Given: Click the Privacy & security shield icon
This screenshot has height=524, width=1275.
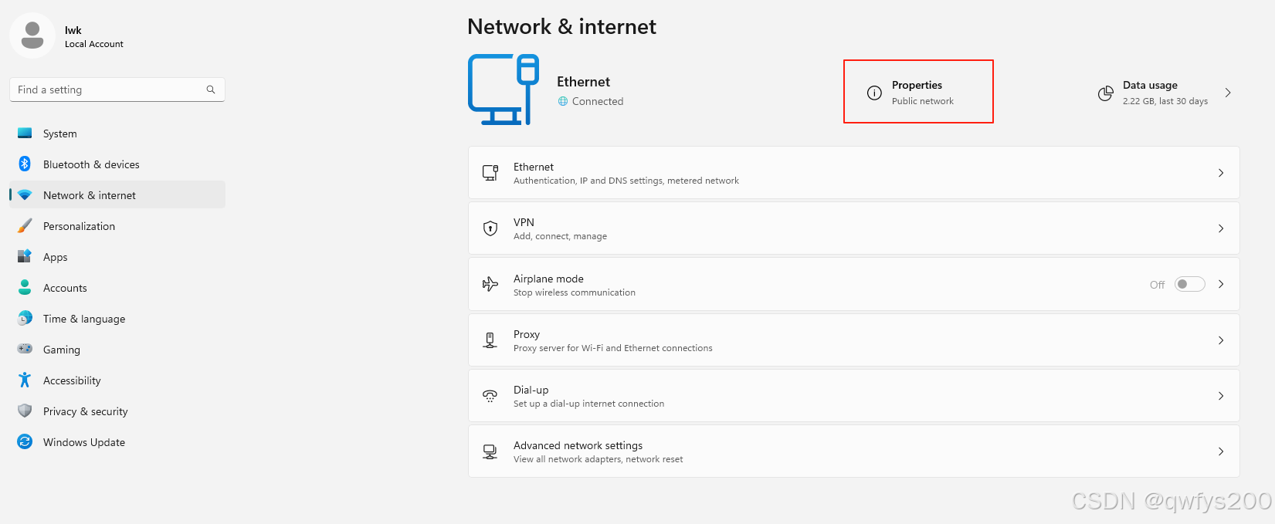Looking at the screenshot, I should 25,411.
